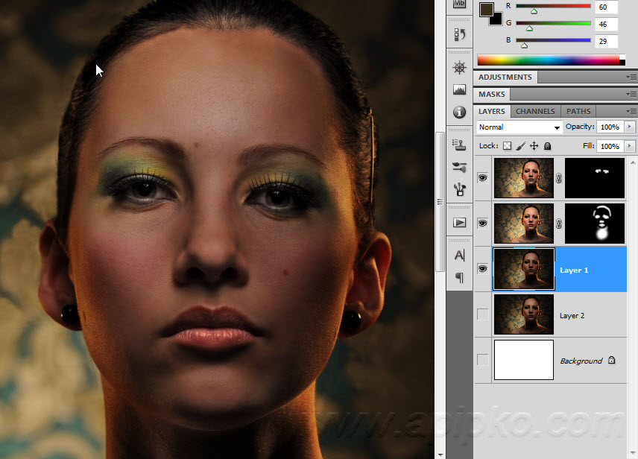This screenshot has width=638, height=459.
Task: Open the blend mode Normal dropdown
Action: (x=519, y=127)
